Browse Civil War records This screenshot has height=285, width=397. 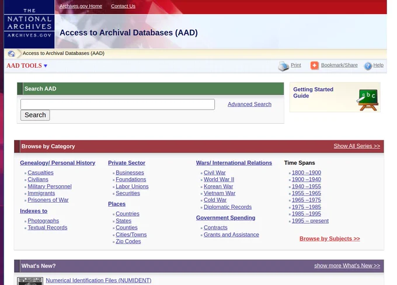pyautogui.click(x=215, y=172)
